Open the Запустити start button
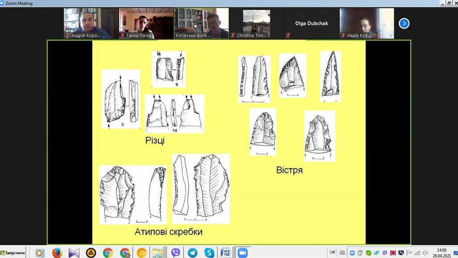The height and width of the screenshot is (258, 458). 13,253
